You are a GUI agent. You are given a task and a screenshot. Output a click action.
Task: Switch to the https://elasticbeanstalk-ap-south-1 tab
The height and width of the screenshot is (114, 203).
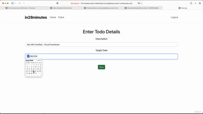[142, 8]
